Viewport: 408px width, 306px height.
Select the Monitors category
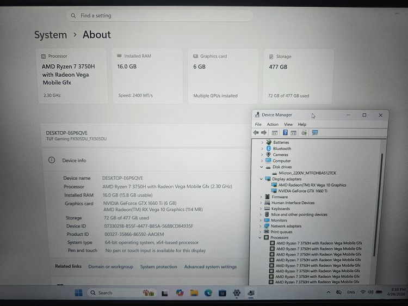(279, 220)
